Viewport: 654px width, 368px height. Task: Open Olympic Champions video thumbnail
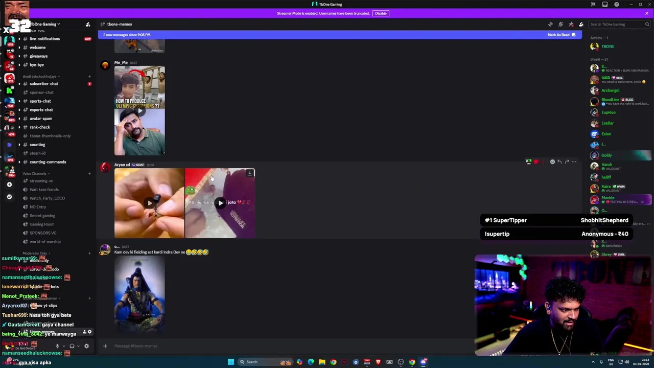[139, 111]
